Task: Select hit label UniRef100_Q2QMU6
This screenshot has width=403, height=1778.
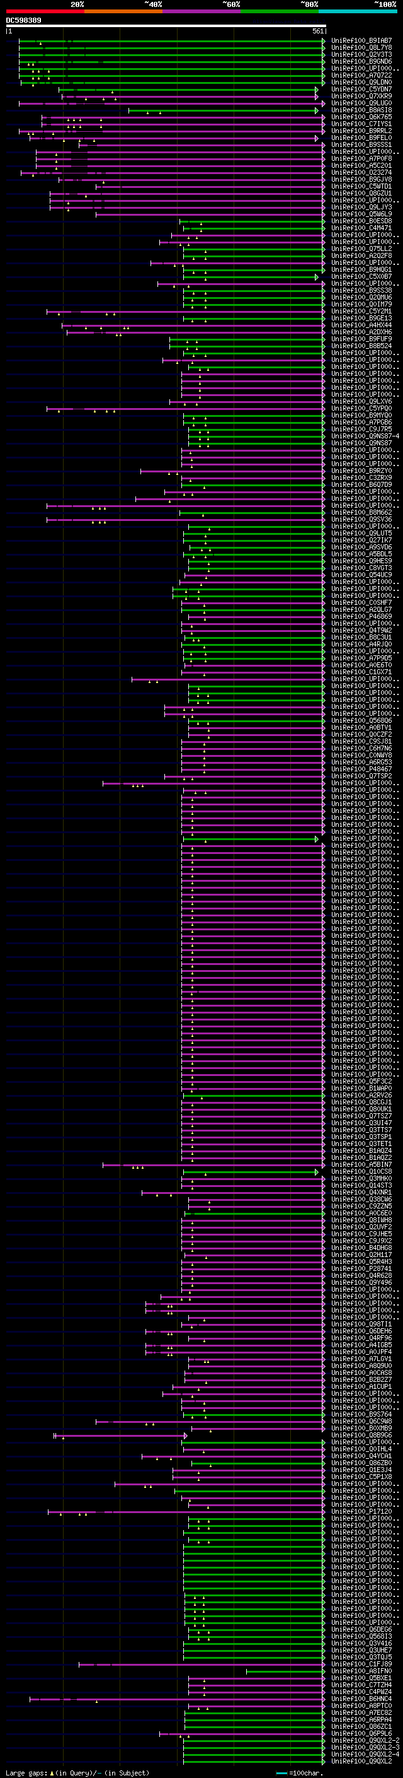Action: (x=361, y=297)
